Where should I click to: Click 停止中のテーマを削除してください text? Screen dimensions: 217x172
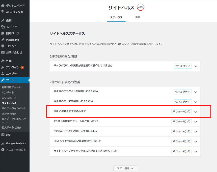click(x=73, y=101)
